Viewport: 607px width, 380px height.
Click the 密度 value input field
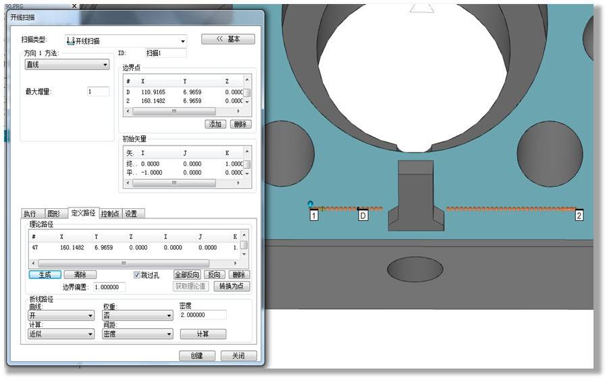click(203, 315)
